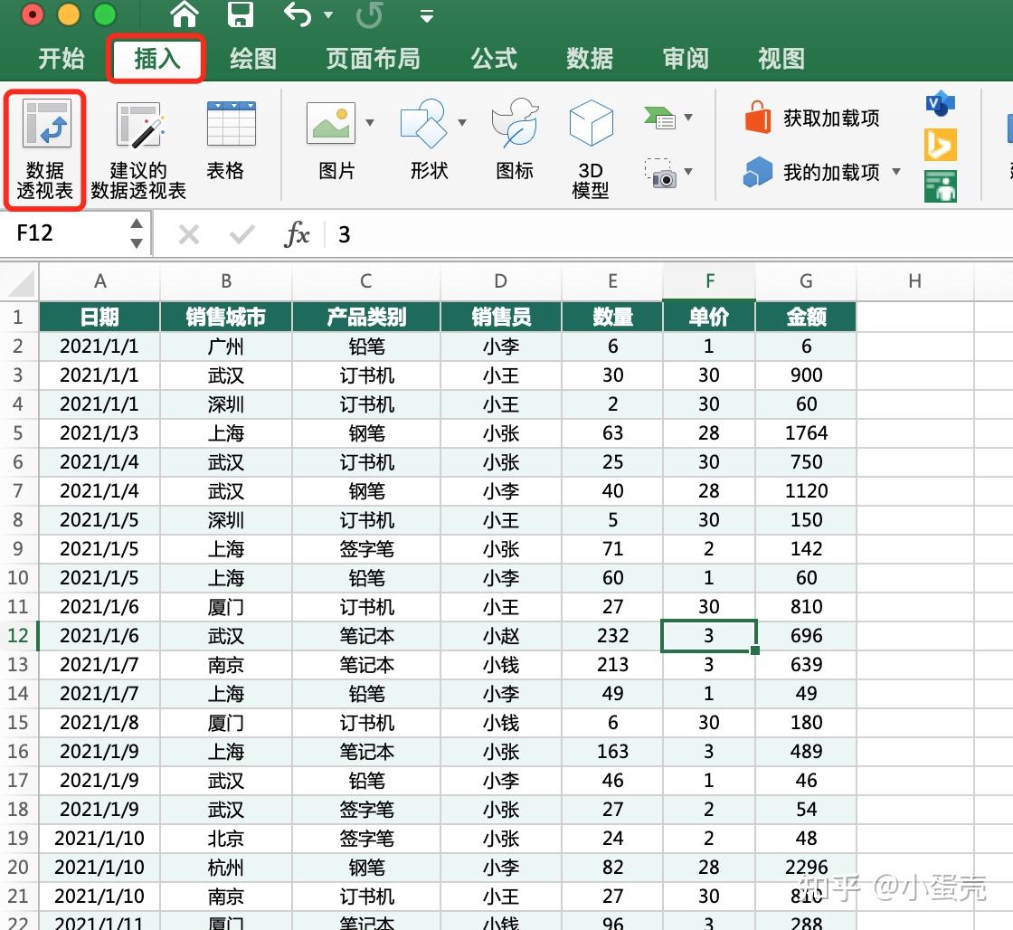This screenshot has width=1013, height=930.
Task: Open the 视图 tab
Action: [781, 59]
